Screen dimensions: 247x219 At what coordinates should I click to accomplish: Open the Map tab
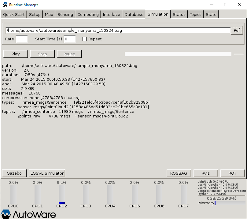pyautogui.click(x=49, y=14)
